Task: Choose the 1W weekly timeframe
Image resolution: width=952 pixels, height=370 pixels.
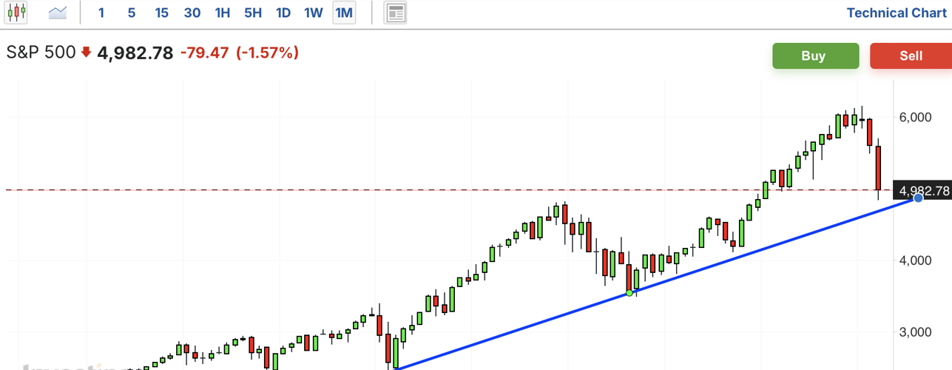Action: point(314,13)
